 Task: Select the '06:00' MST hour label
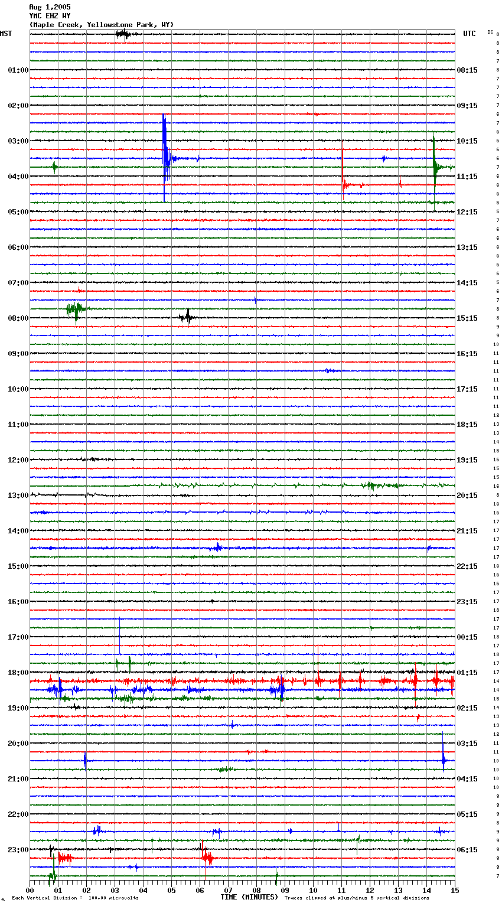18,247
